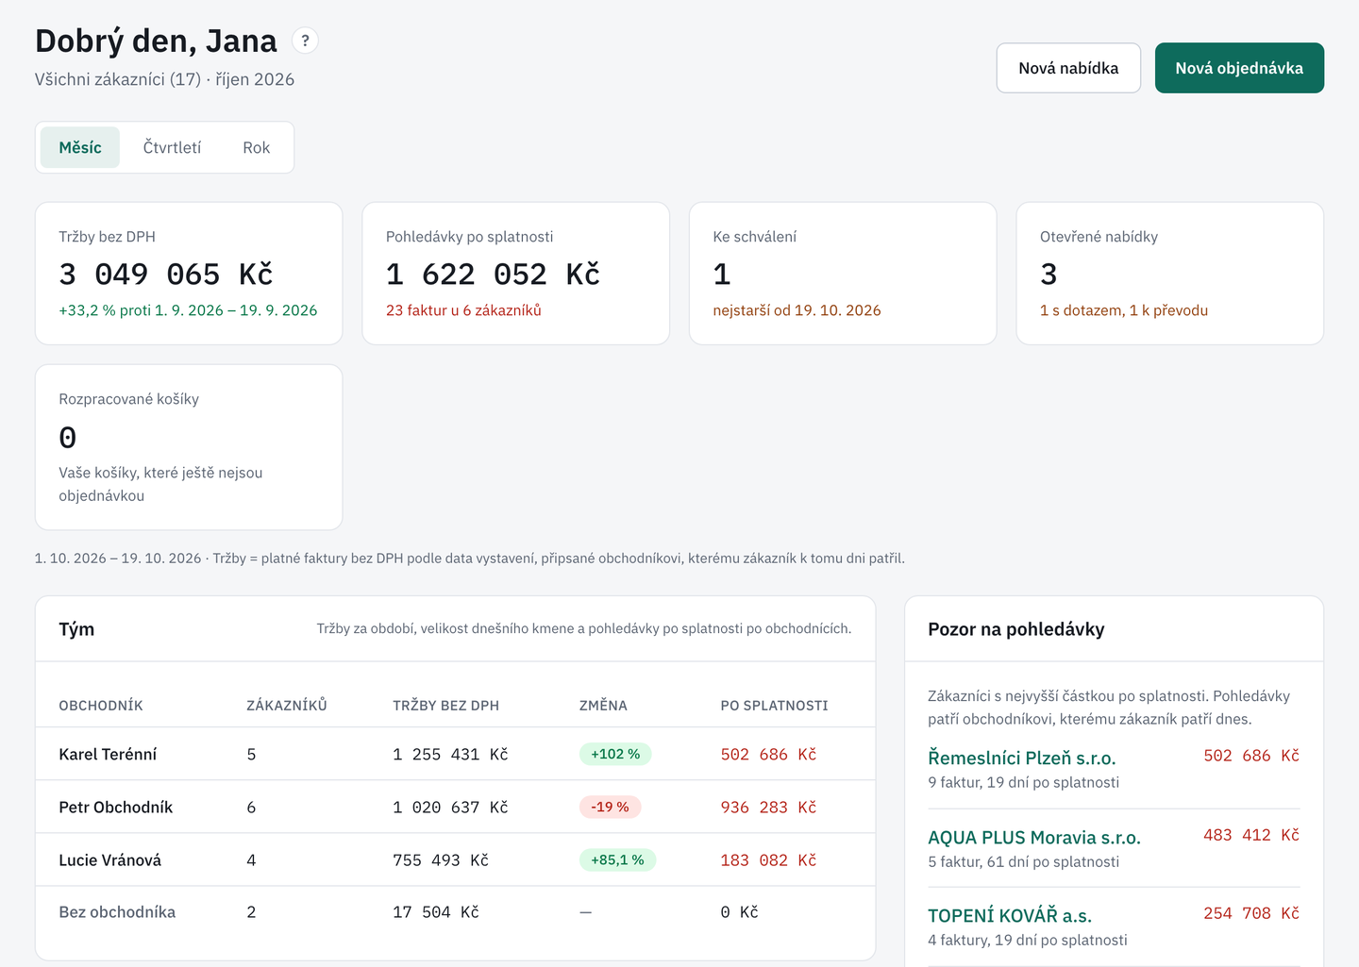The width and height of the screenshot is (1359, 967).
Task: Open the Otevřené nabídky card
Action: click(x=1170, y=274)
